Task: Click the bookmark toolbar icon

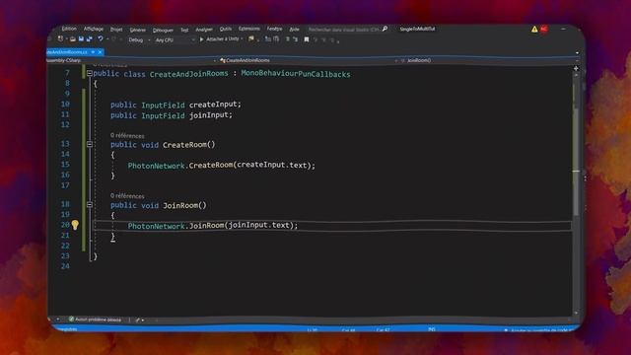Action: coord(307,39)
